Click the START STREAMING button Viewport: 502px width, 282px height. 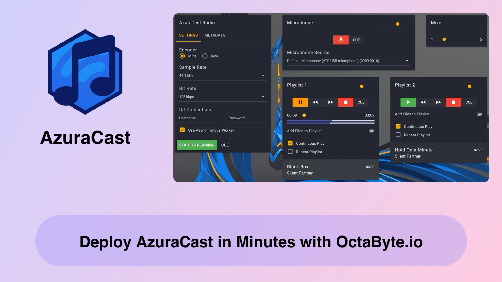[x=197, y=145]
